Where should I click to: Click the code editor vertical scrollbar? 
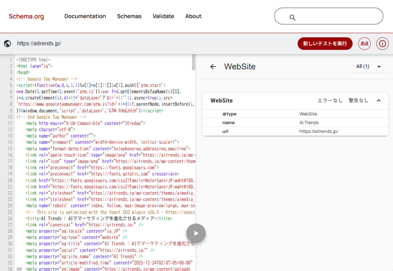(194, 63)
